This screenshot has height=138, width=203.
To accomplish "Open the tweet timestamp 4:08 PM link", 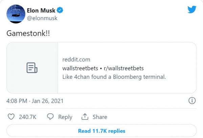I will (x=17, y=101).
